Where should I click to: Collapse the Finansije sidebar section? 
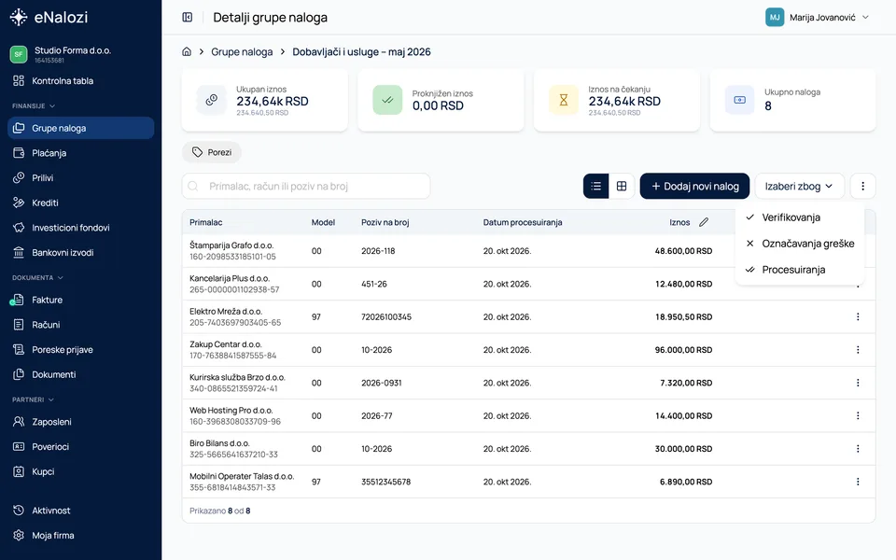click(x=34, y=105)
